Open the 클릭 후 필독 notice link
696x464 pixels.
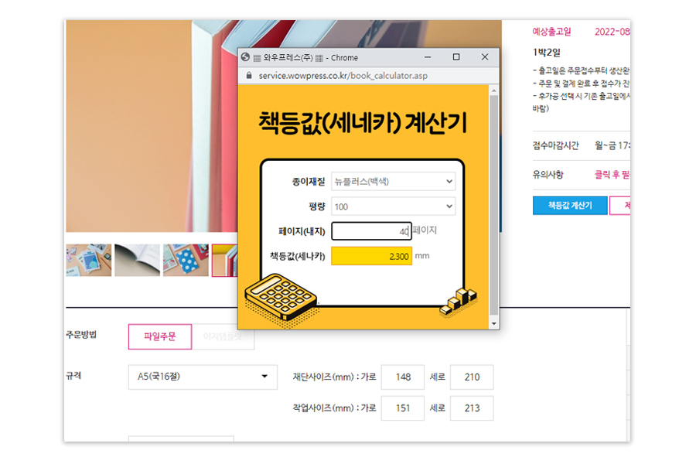click(612, 175)
